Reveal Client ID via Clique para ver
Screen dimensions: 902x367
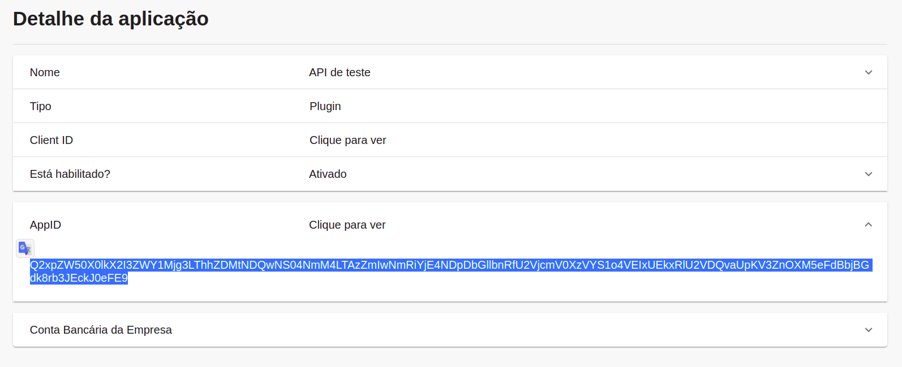pos(347,140)
